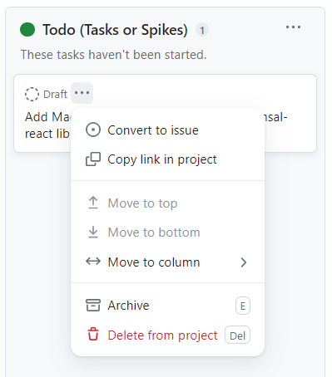The width and height of the screenshot is (332, 377).
Task: Click the red trash can icon
Action: coord(93,335)
